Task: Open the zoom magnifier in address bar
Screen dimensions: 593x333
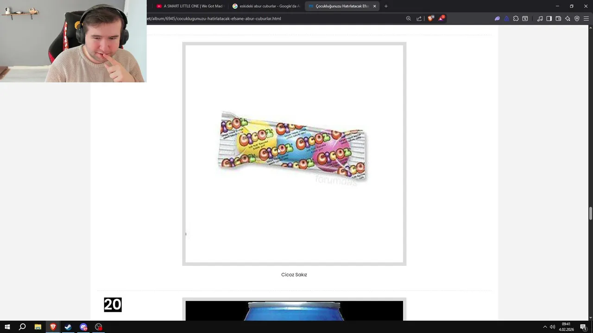Action: click(408, 18)
